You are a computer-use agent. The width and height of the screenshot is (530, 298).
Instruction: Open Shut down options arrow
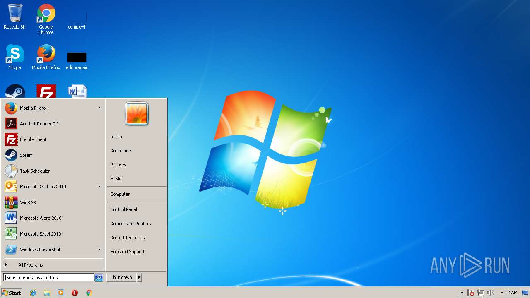coord(139,277)
